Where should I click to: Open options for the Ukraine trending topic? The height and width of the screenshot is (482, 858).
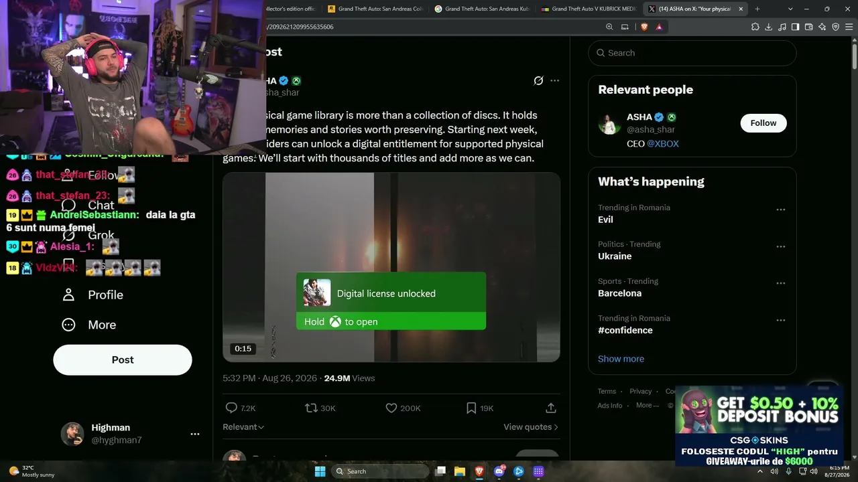(780, 246)
